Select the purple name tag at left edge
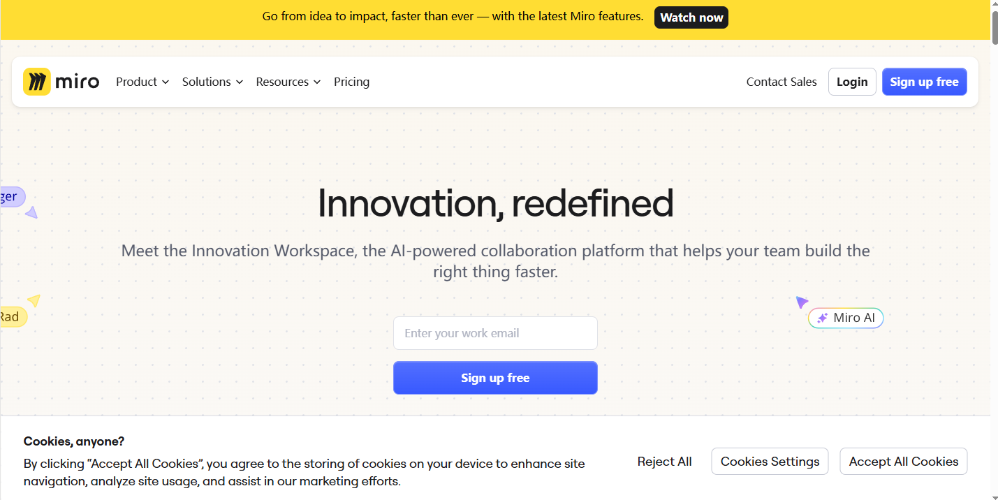The width and height of the screenshot is (998, 500). point(13,196)
